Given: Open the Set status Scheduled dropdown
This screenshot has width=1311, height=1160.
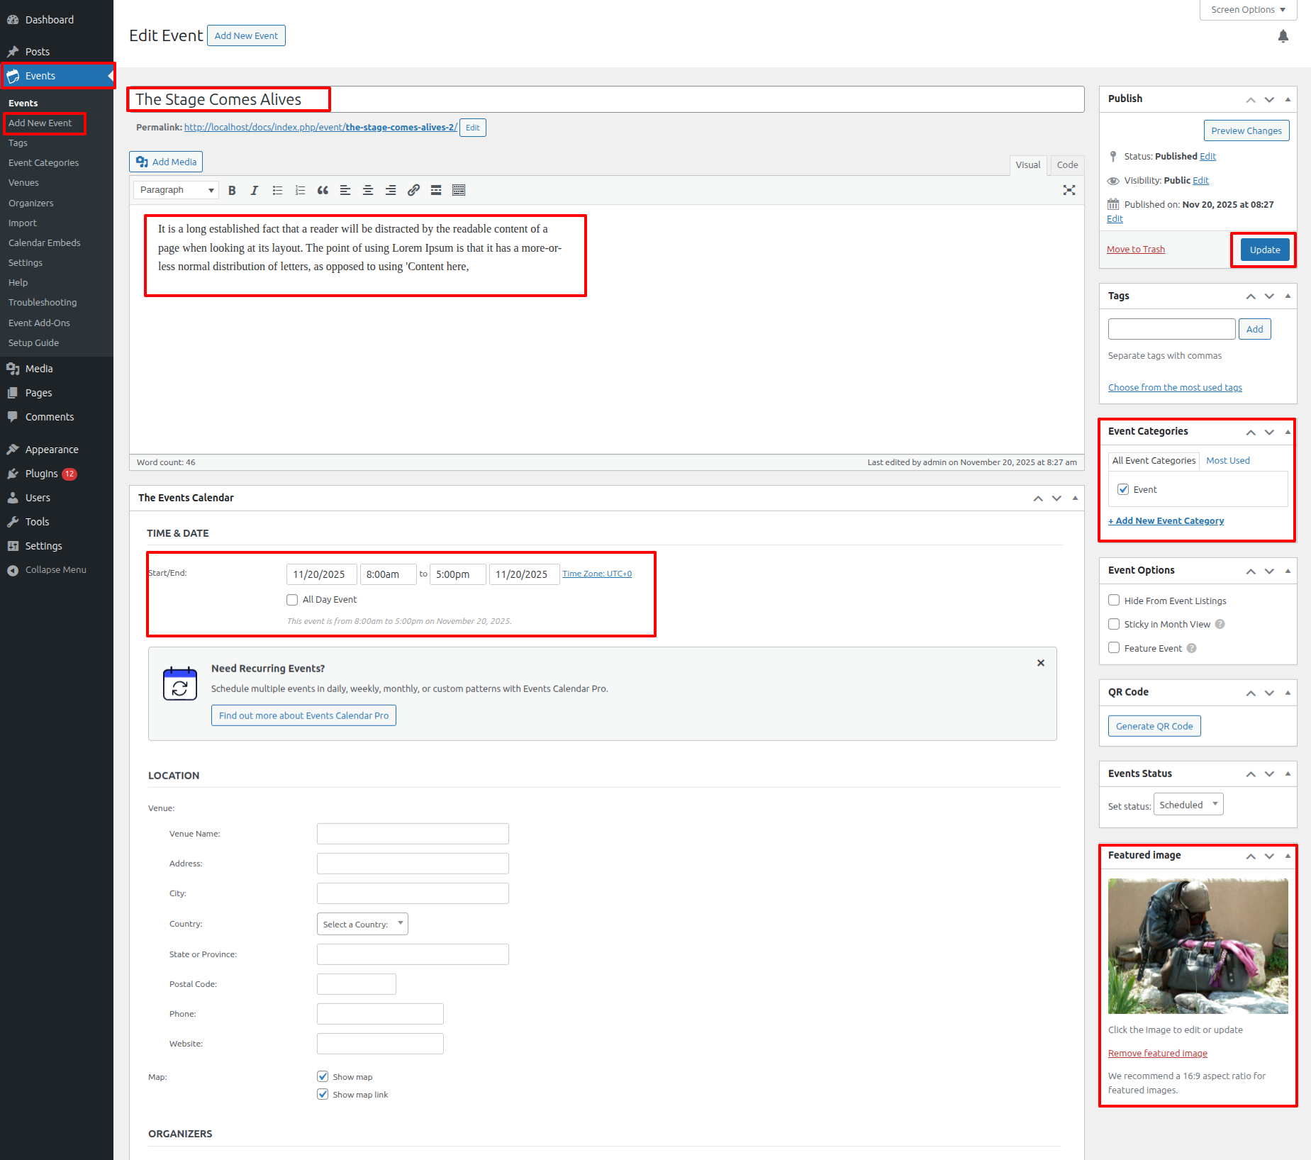Looking at the screenshot, I should tap(1188, 805).
